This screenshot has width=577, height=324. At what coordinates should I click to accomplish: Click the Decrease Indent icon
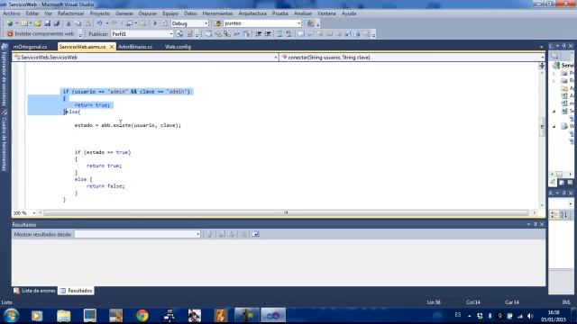click(x=259, y=34)
